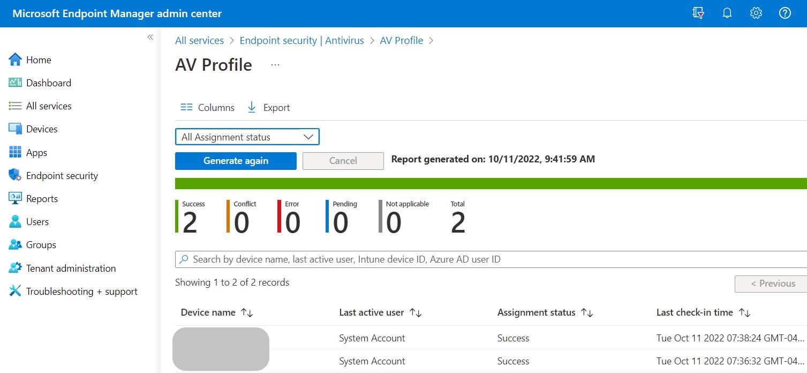Click the Tenant administration gear icon
Image resolution: width=807 pixels, height=373 pixels.
(16, 268)
